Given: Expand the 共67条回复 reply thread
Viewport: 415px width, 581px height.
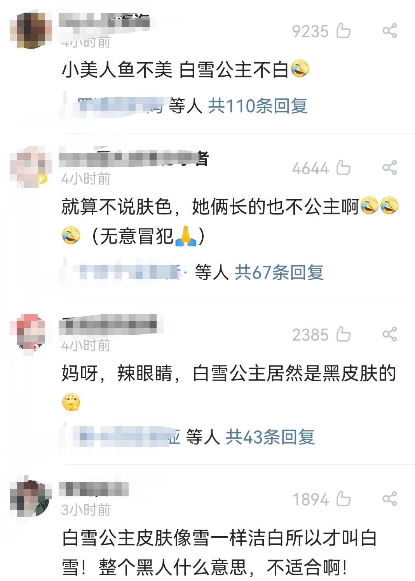Looking at the screenshot, I should (279, 272).
